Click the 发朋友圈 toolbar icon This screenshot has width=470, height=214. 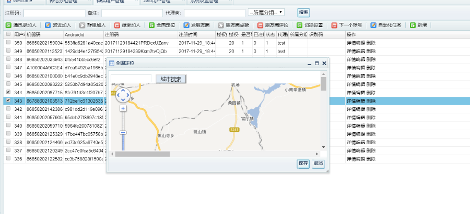tap(197, 25)
